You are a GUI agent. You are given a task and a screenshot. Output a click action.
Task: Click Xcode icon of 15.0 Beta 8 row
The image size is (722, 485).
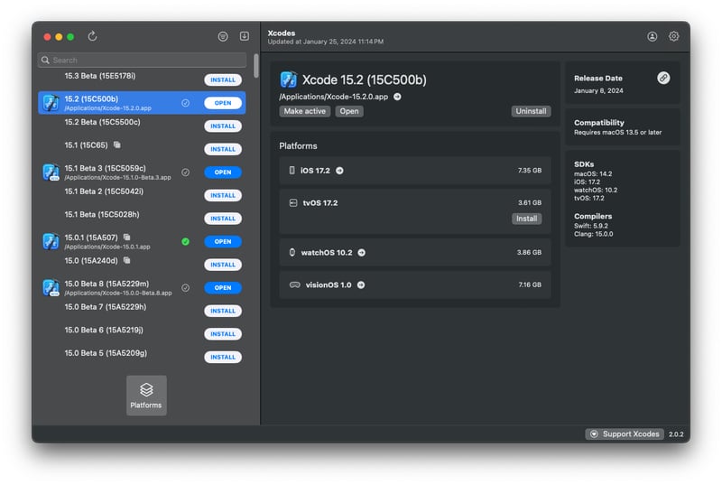pyautogui.click(x=51, y=287)
